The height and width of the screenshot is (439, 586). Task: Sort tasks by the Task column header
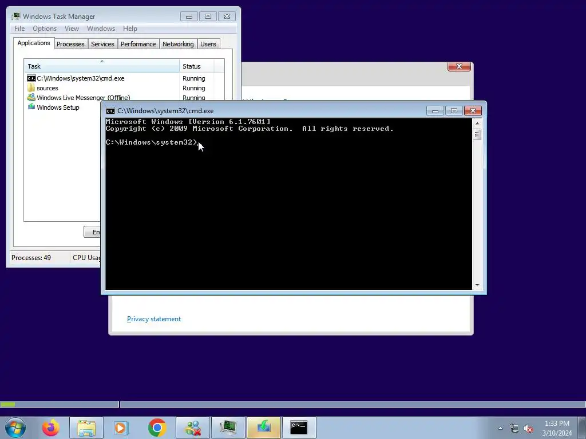102,66
